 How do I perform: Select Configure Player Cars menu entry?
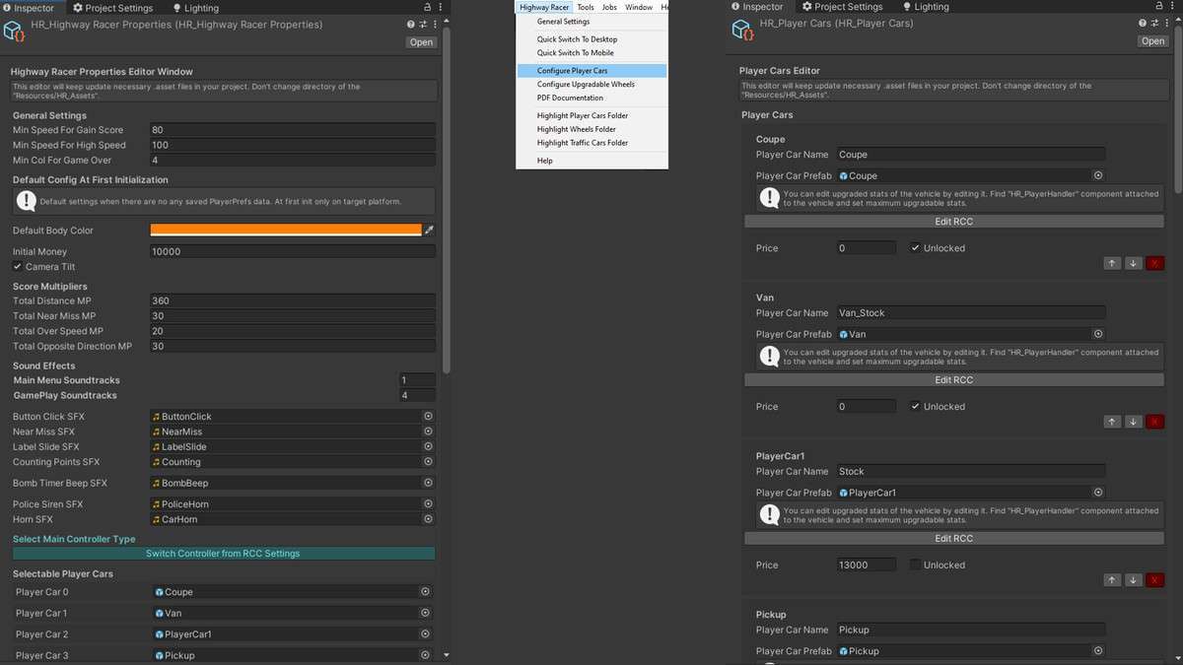tap(591, 71)
